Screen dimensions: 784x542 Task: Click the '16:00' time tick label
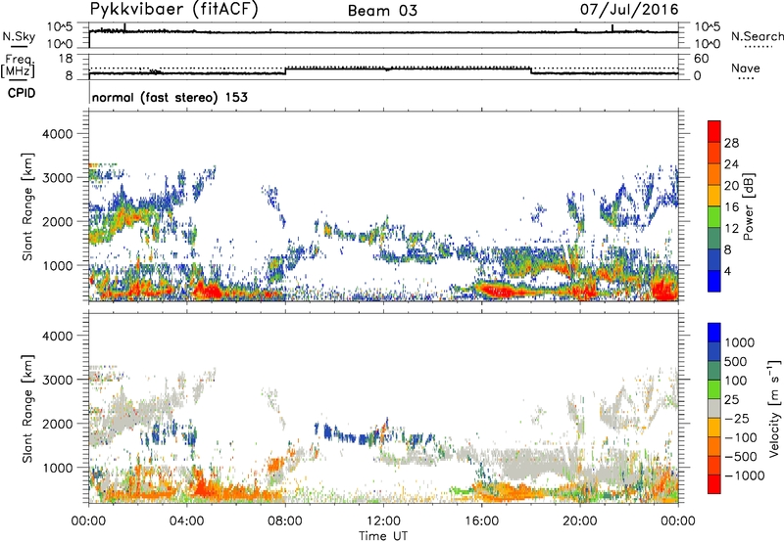click(481, 521)
